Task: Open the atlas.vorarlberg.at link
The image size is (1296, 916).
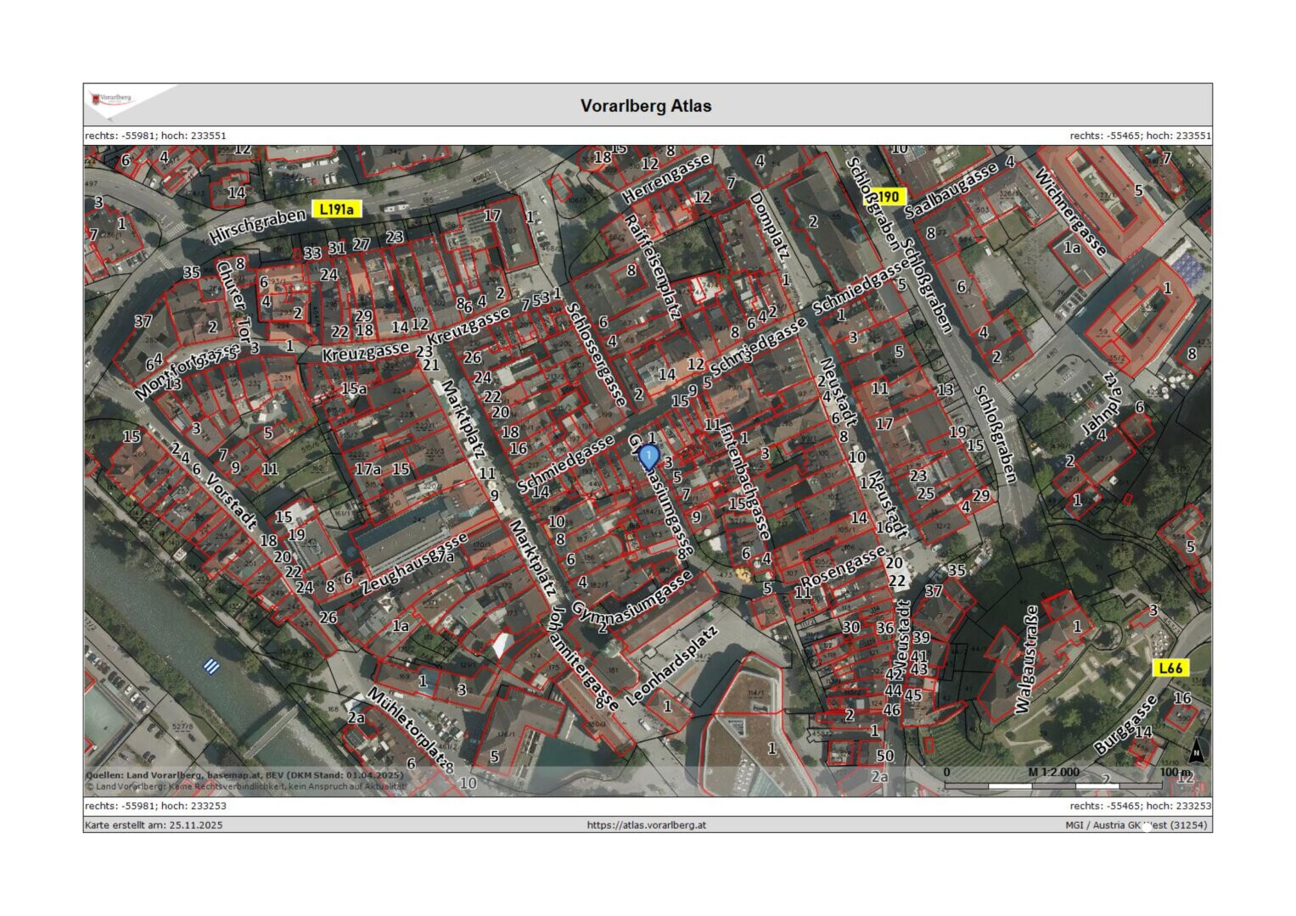Action: click(646, 824)
